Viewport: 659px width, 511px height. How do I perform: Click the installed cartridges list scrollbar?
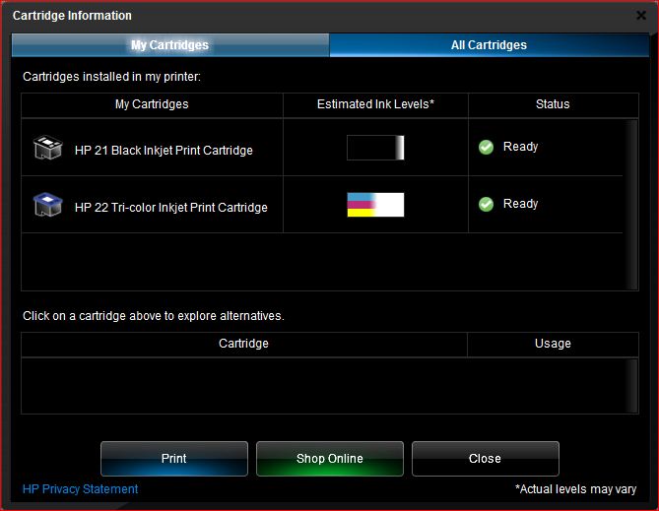pos(630,205)
